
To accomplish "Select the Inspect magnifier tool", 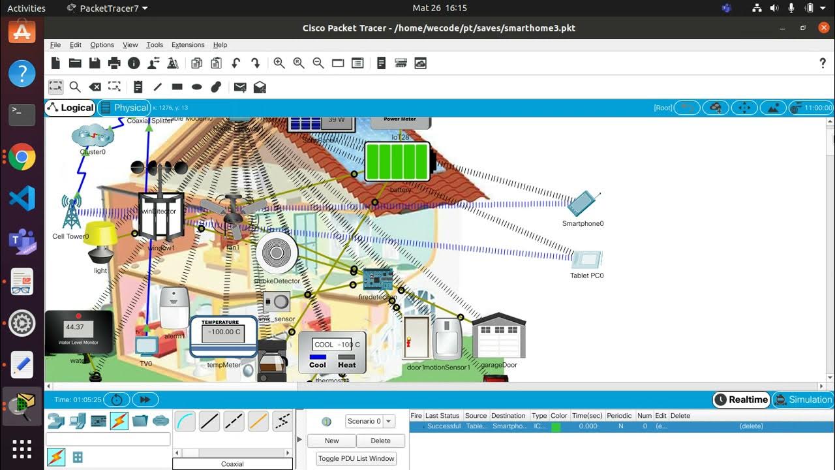I will [75, 87].
